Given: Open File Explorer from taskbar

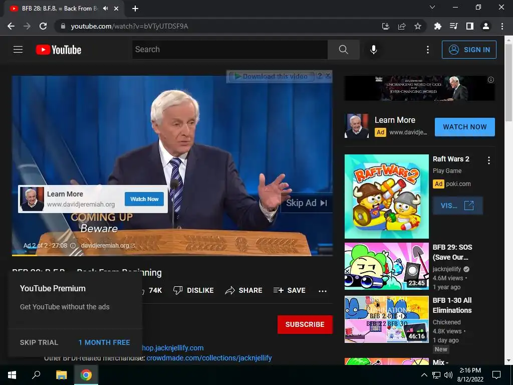Looking at the screenshot, I should tap(61, 375).
